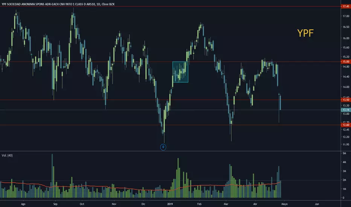Select the teal rectangle drawing on the chart
This screenshot has height=207, width=351.
[180, 72]
